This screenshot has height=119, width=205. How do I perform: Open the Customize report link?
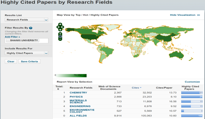[192, 82]
